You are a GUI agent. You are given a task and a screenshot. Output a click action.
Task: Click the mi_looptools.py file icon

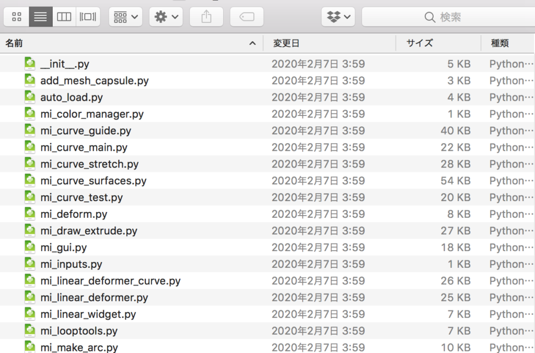click(x=30, y=331)
